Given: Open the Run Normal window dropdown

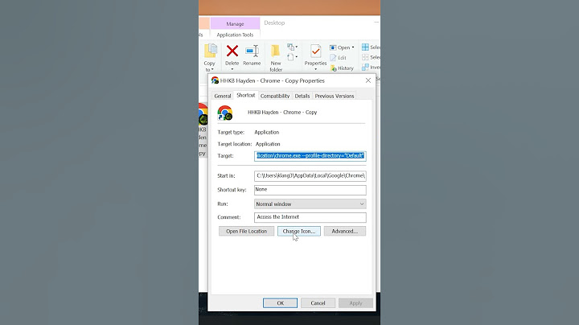Looking at the screenshot, I should [310, 204].
